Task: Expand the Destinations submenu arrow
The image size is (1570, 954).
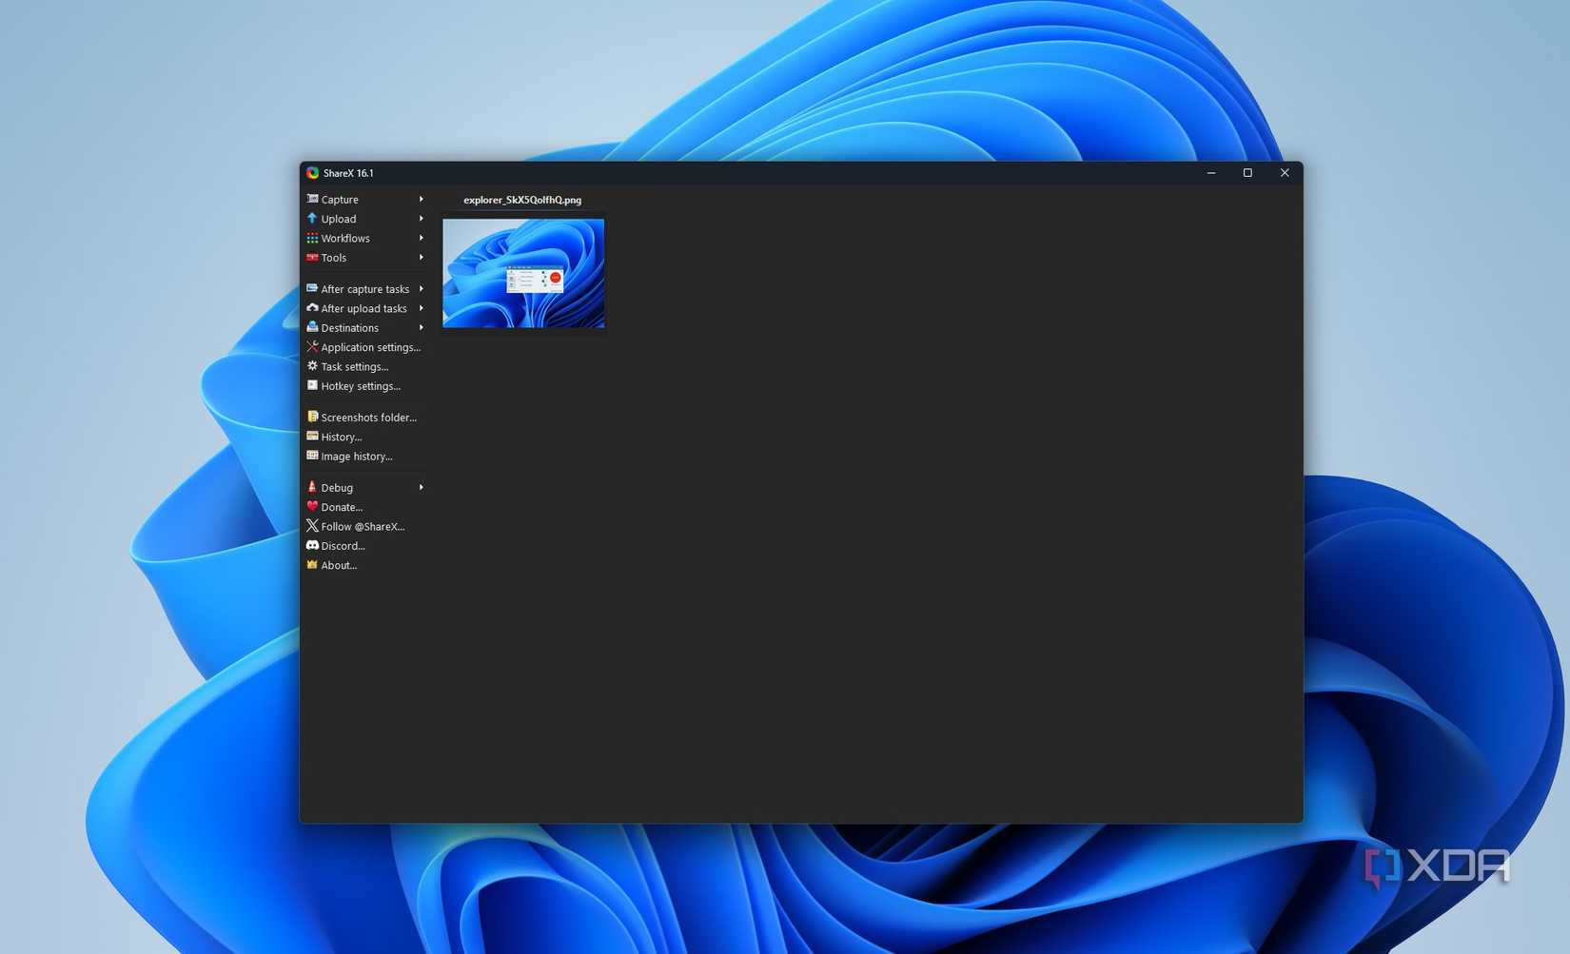Action: [421, 328]
